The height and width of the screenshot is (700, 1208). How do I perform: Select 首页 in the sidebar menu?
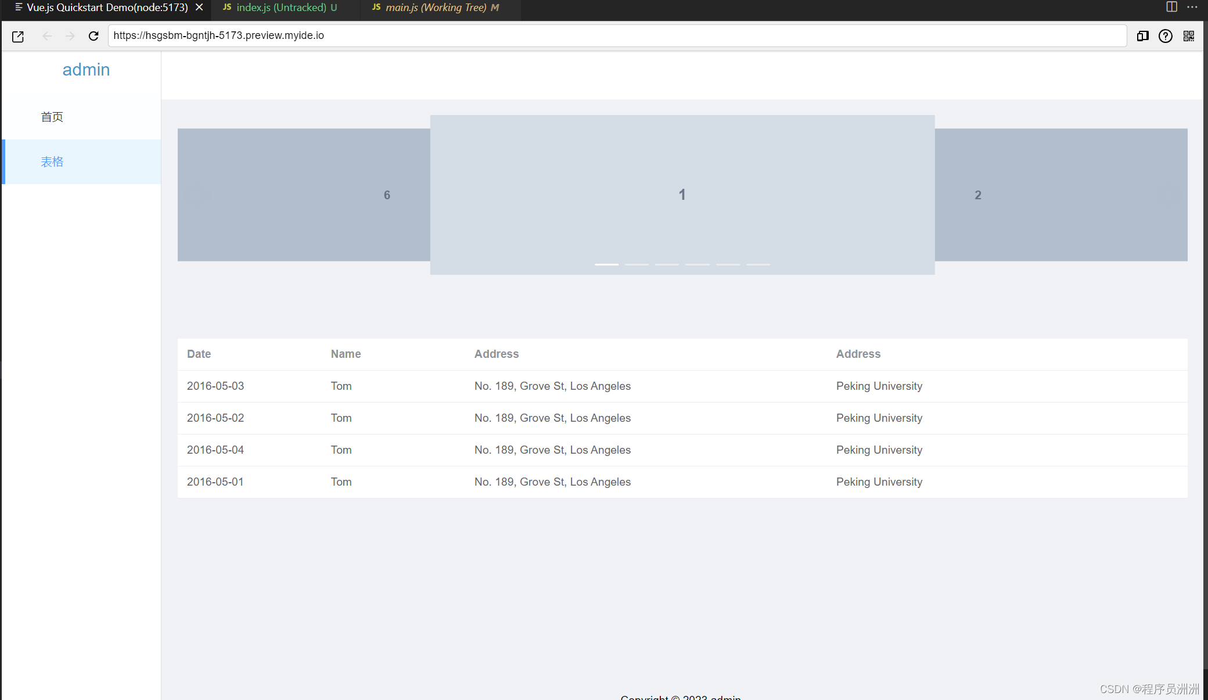click(x=52, y=117)
